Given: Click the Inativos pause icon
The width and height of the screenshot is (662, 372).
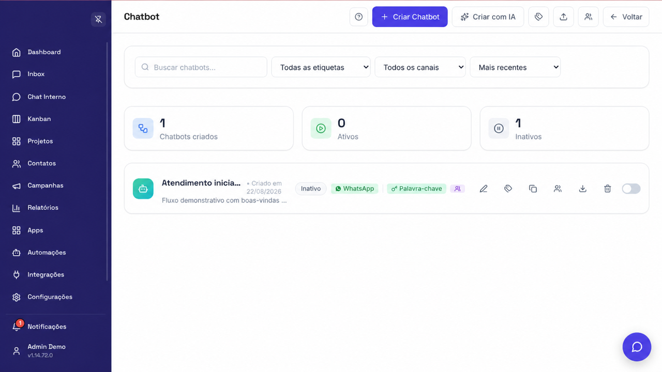Looking at the screenshot, I should coord(499,129).
